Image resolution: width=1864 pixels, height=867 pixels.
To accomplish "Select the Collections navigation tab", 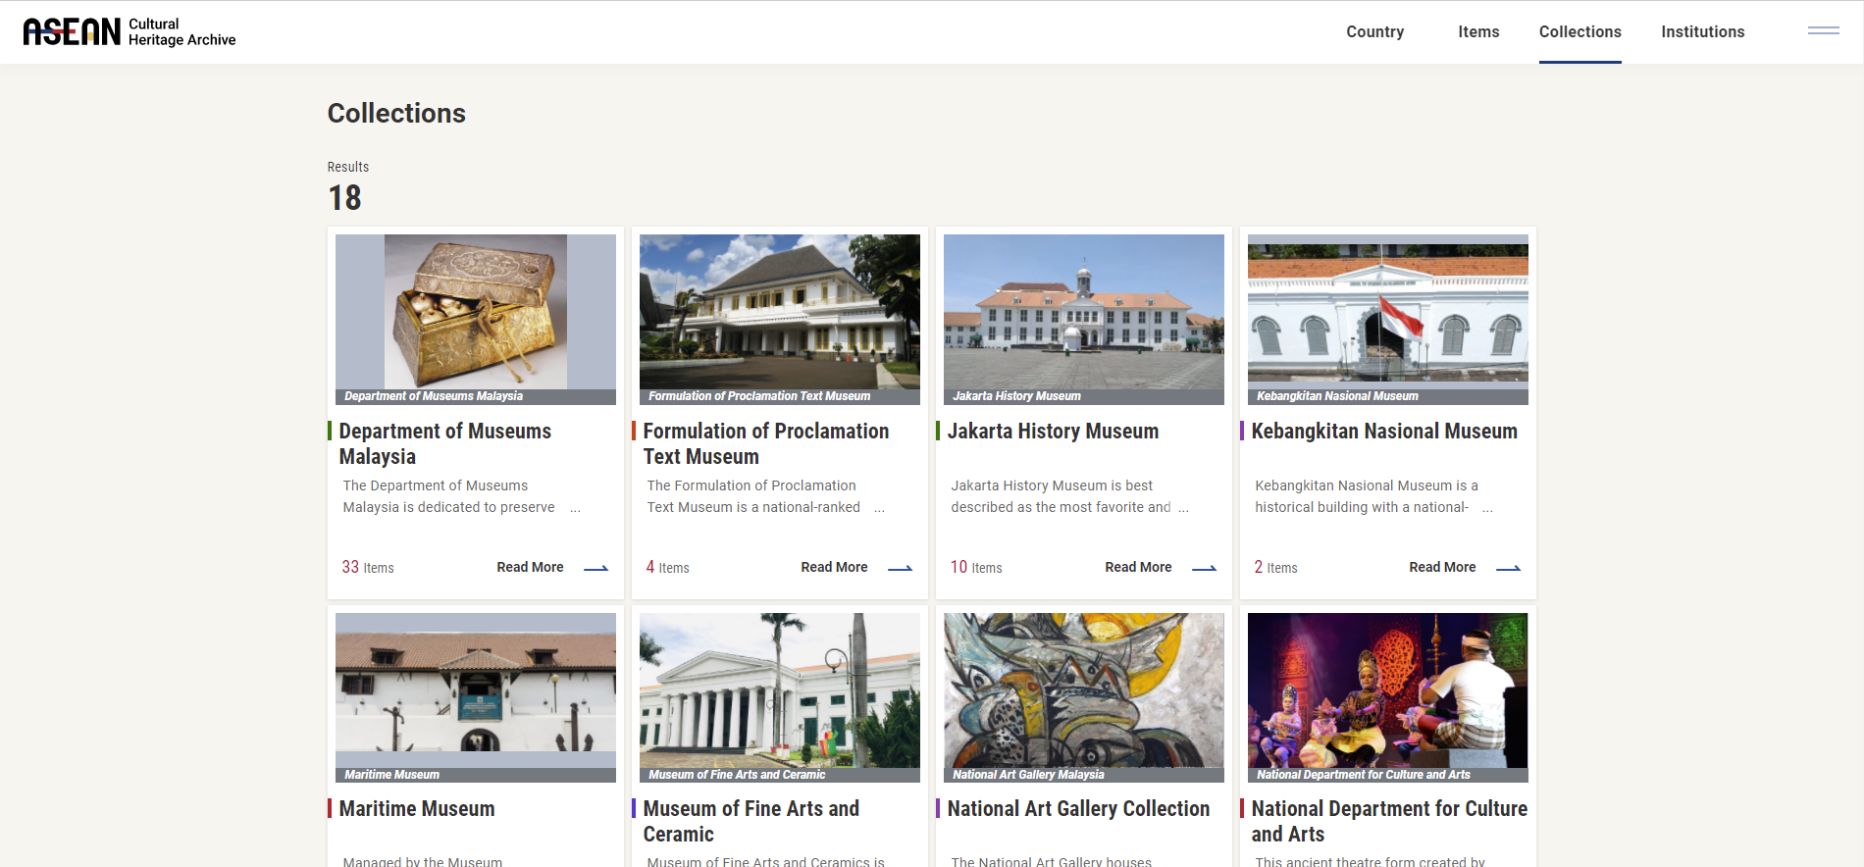I will pyautogui.click(x=1579, y=32).
